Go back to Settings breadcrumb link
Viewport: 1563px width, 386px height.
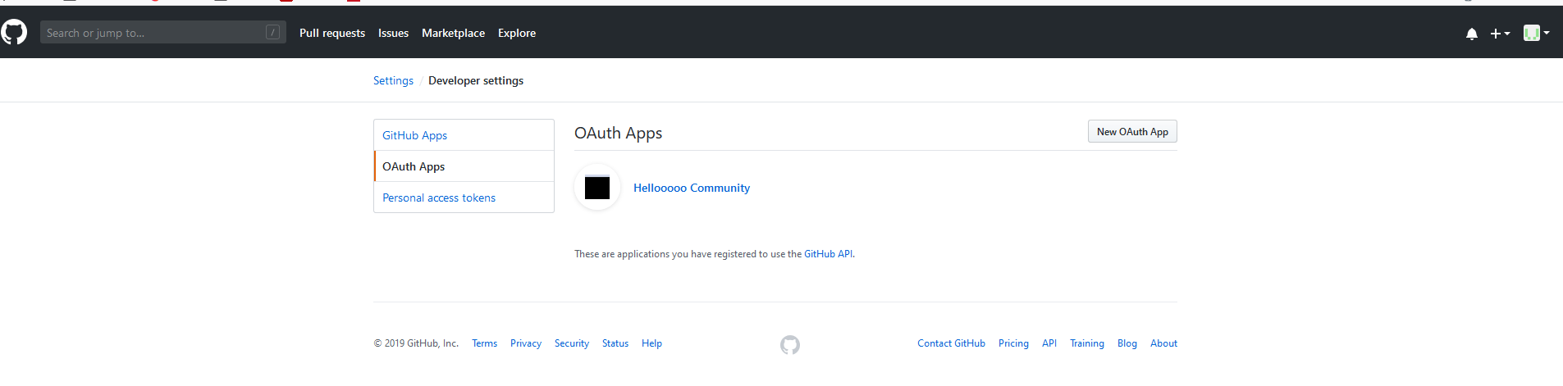coord(393,80)
